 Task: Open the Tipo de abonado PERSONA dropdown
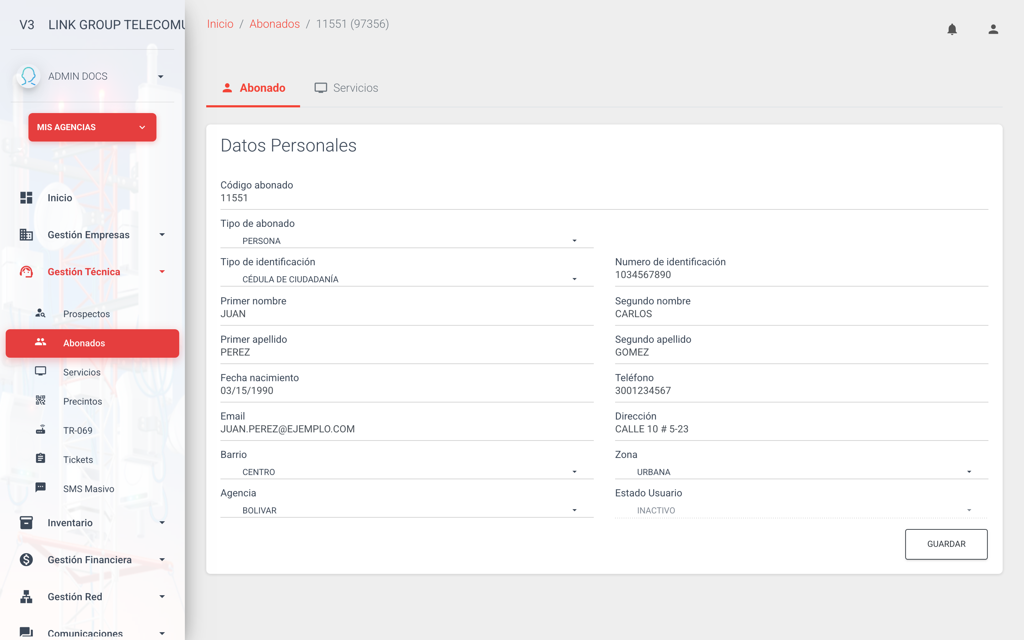(x=407, y=241)
